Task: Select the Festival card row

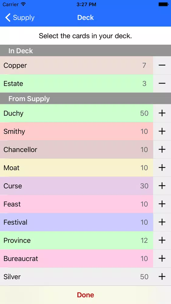Action: (x=77, y=222)
